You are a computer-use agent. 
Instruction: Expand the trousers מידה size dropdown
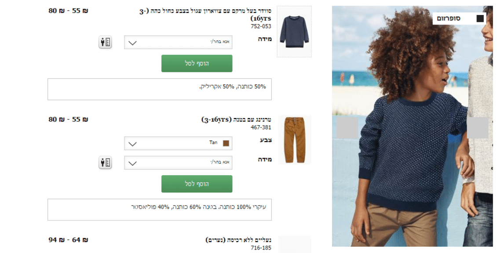(x=178, y=163)
